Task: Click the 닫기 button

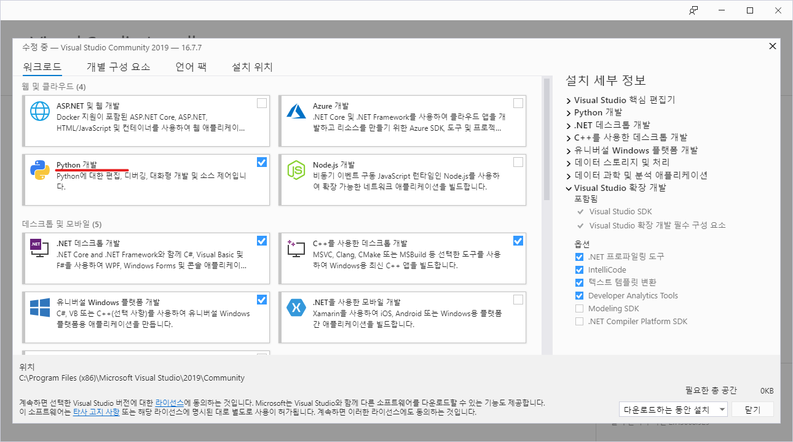Action: click(752, 409)
